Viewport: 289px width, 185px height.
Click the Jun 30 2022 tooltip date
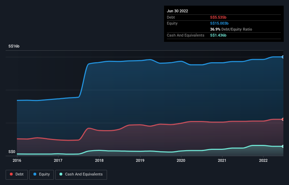(177, 11)
